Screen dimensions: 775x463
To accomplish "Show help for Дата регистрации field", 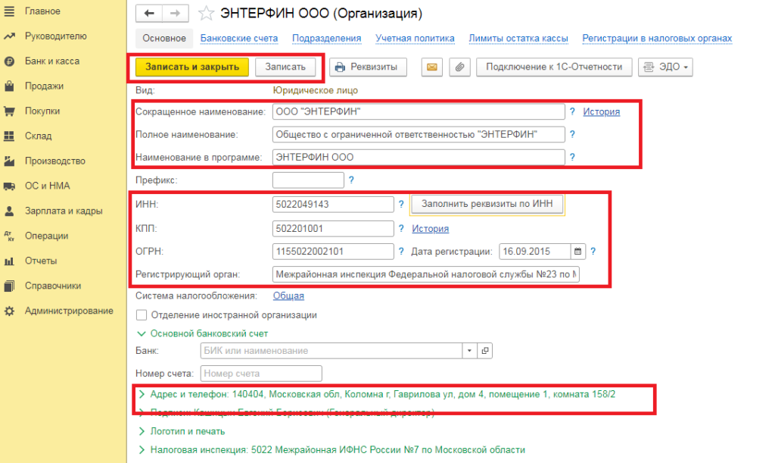I will (x=593, y=252).
